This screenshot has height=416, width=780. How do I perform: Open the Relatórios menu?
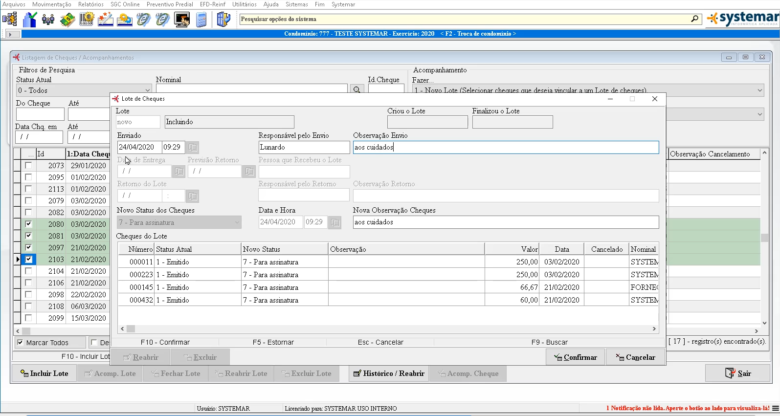pyautogui.click(x=90, y=4)
